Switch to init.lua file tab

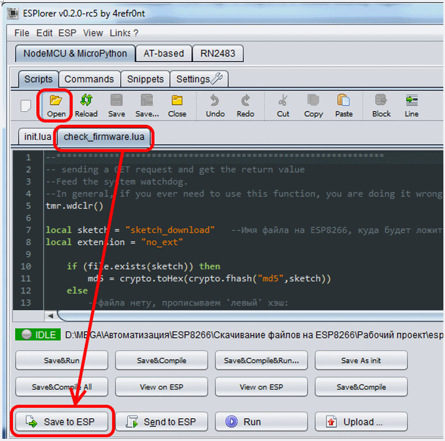37,137
